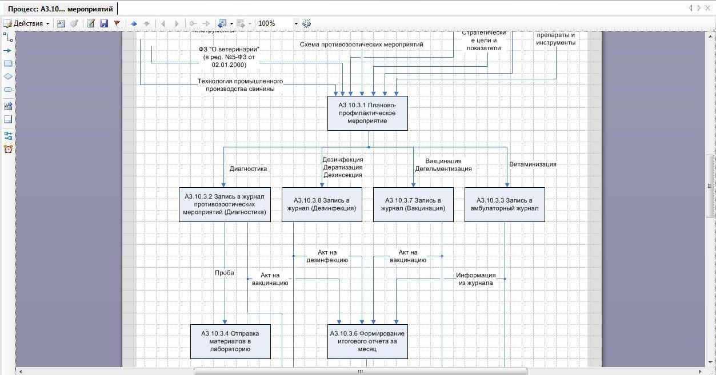Click the notepad edit icon in toolbar
This screenshot has width=716, height=375.
tap(91, 23)
